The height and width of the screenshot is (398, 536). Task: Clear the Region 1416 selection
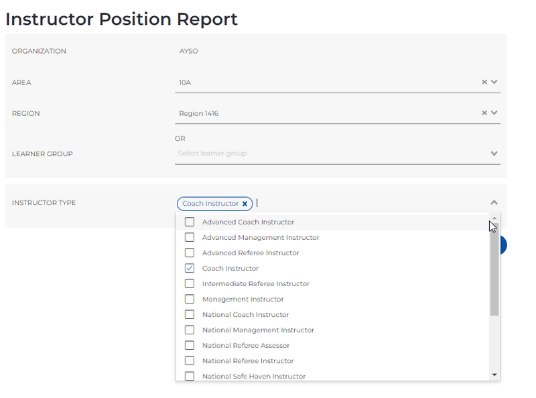pyautogui.click(x=484, y=113)
